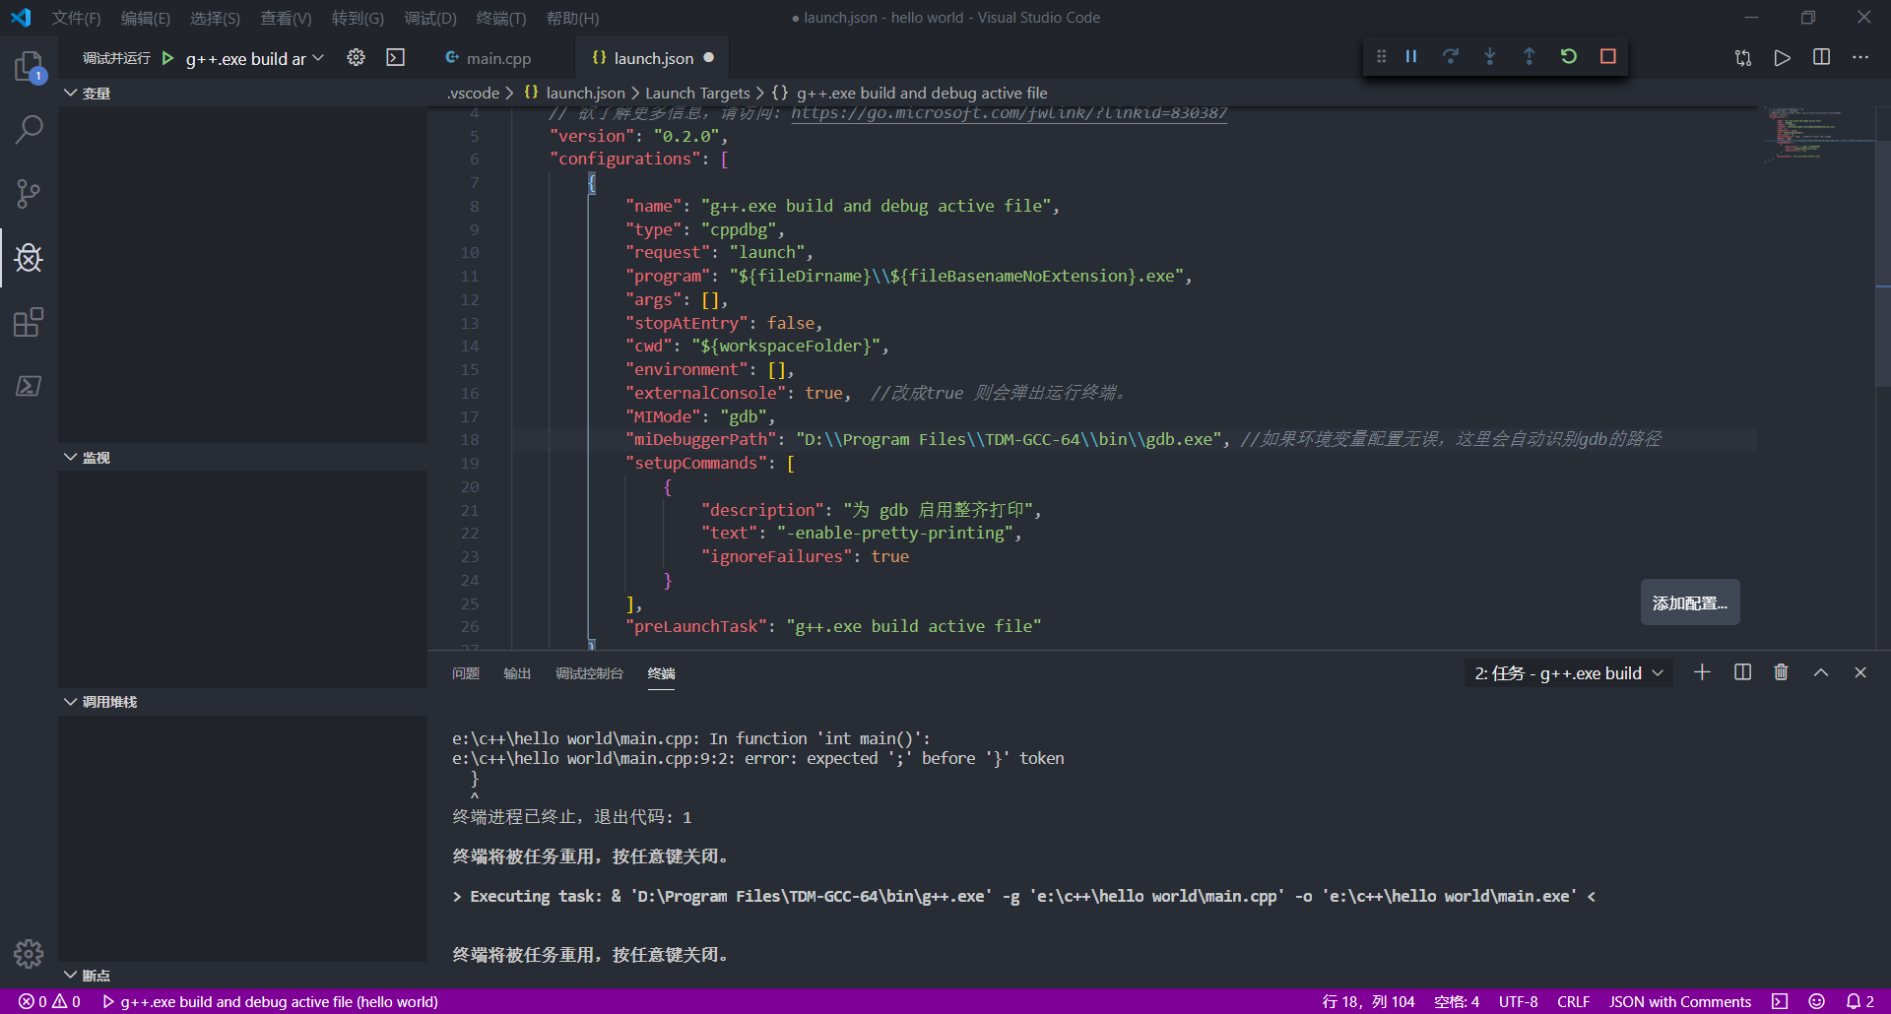
Task: Open the Extensions sidebar view
Action: pos(29,322)
